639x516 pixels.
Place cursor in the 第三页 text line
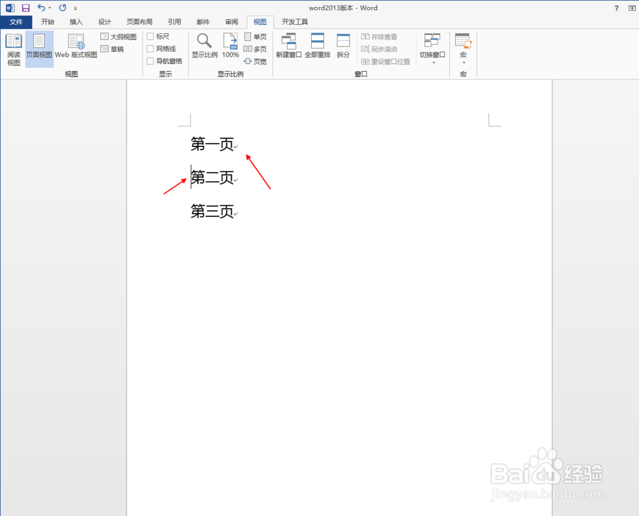[x=213, y=212]
